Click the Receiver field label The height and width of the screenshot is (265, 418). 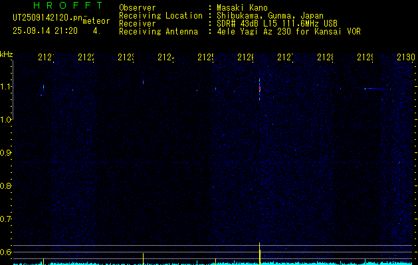pyautogui.click(x=138, y=24)
